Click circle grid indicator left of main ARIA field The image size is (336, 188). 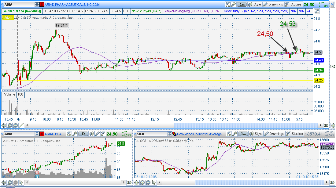pyautogui.click(x=2, y=5)
